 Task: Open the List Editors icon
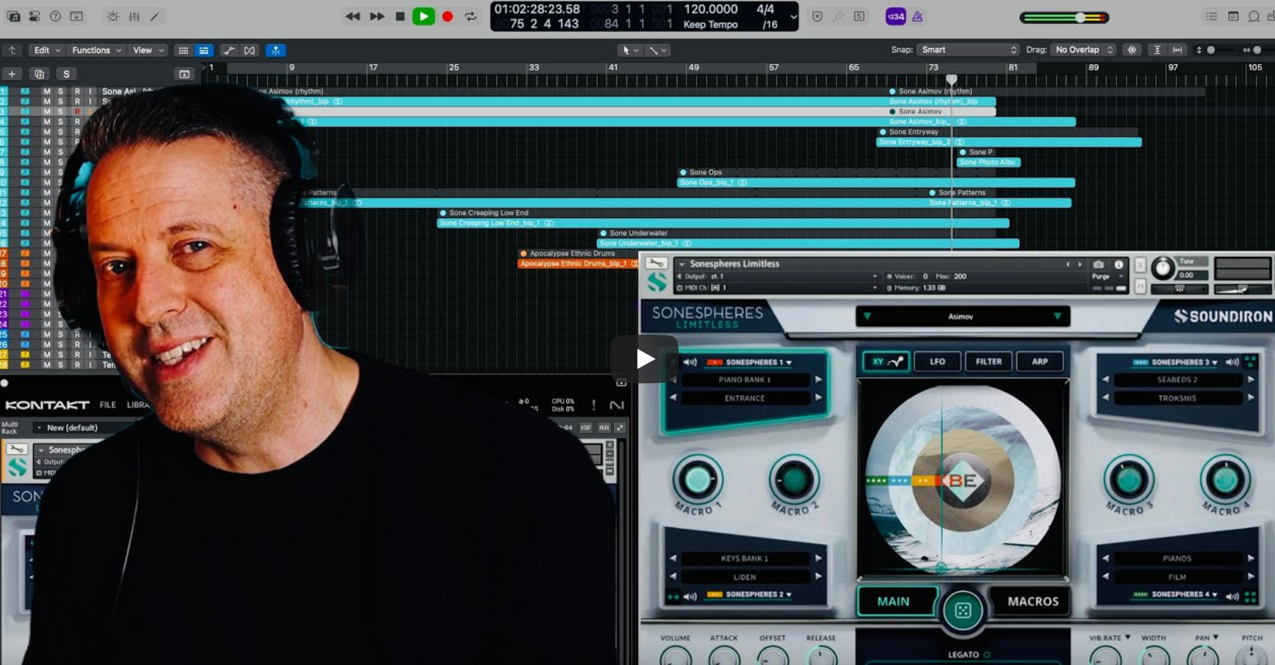[x=1212, y=16]
